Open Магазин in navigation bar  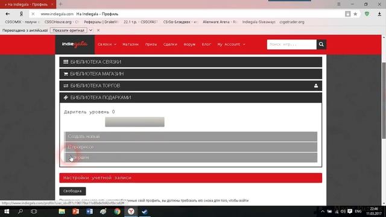coord(130,44)
